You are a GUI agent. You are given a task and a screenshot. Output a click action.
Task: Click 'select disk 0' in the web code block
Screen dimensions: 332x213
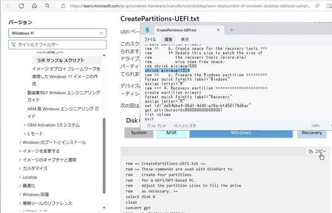click(x=140, y=197)
